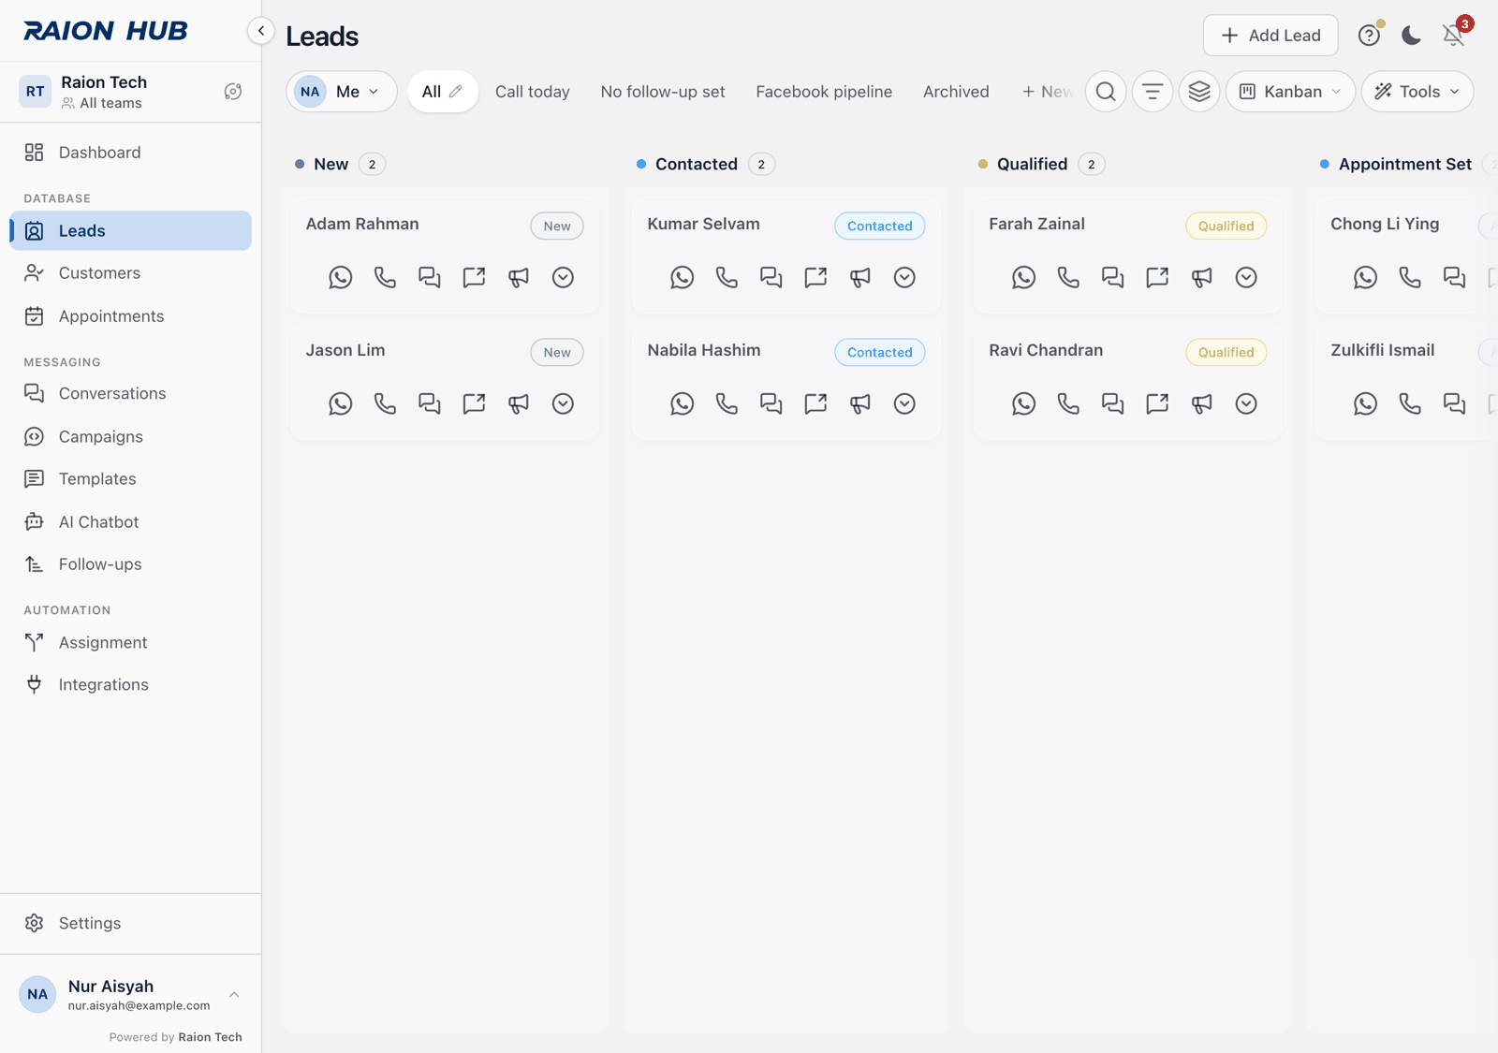Switch to Call today view tab

(533, 92)
